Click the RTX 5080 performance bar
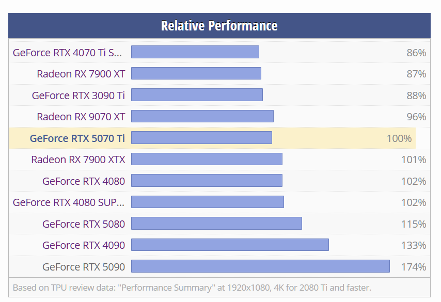The height and width of the screenshot is (302, 441). [216, 224]
